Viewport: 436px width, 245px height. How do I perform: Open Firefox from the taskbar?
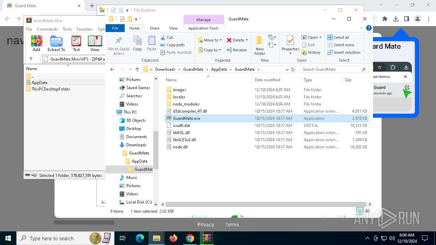tap(173, 238)
